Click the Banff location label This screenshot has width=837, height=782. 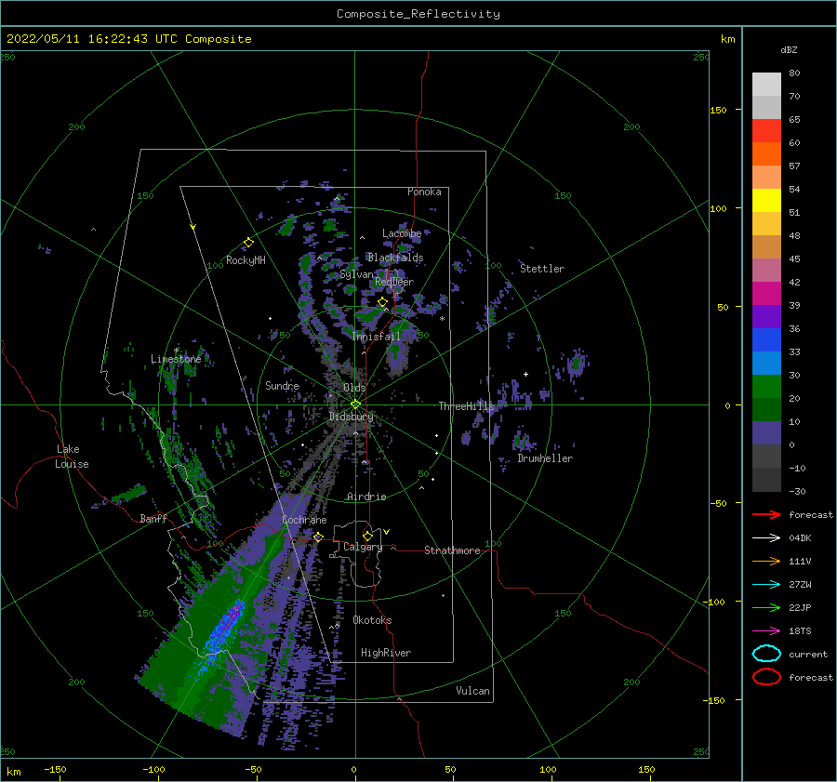coord(153,518)
